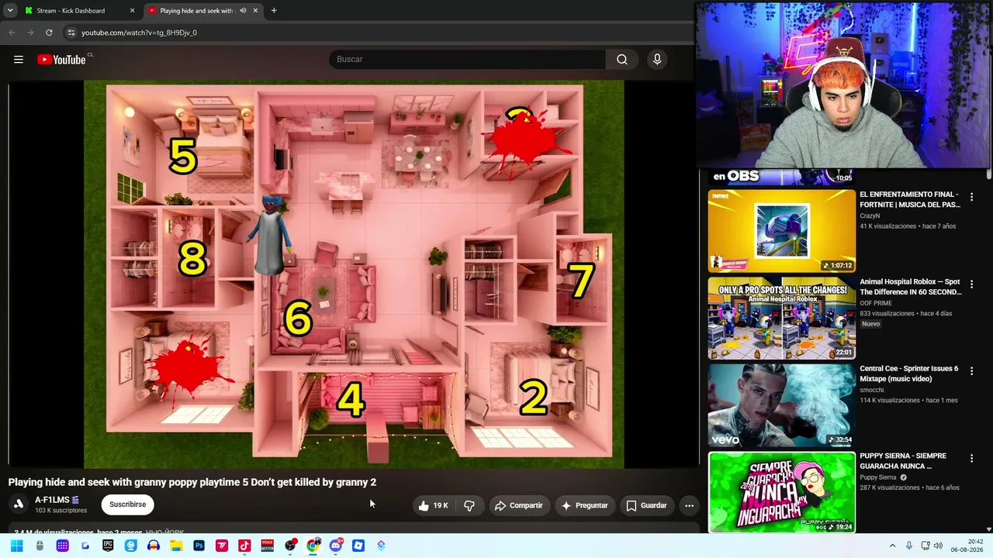Open the options menu for Puppy Sierna video
This screenshot has width=993, height=558.
pyautogui.click(x=971, y=459)
